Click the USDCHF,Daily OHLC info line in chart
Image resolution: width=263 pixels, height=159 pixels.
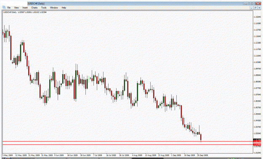(25, 12)
